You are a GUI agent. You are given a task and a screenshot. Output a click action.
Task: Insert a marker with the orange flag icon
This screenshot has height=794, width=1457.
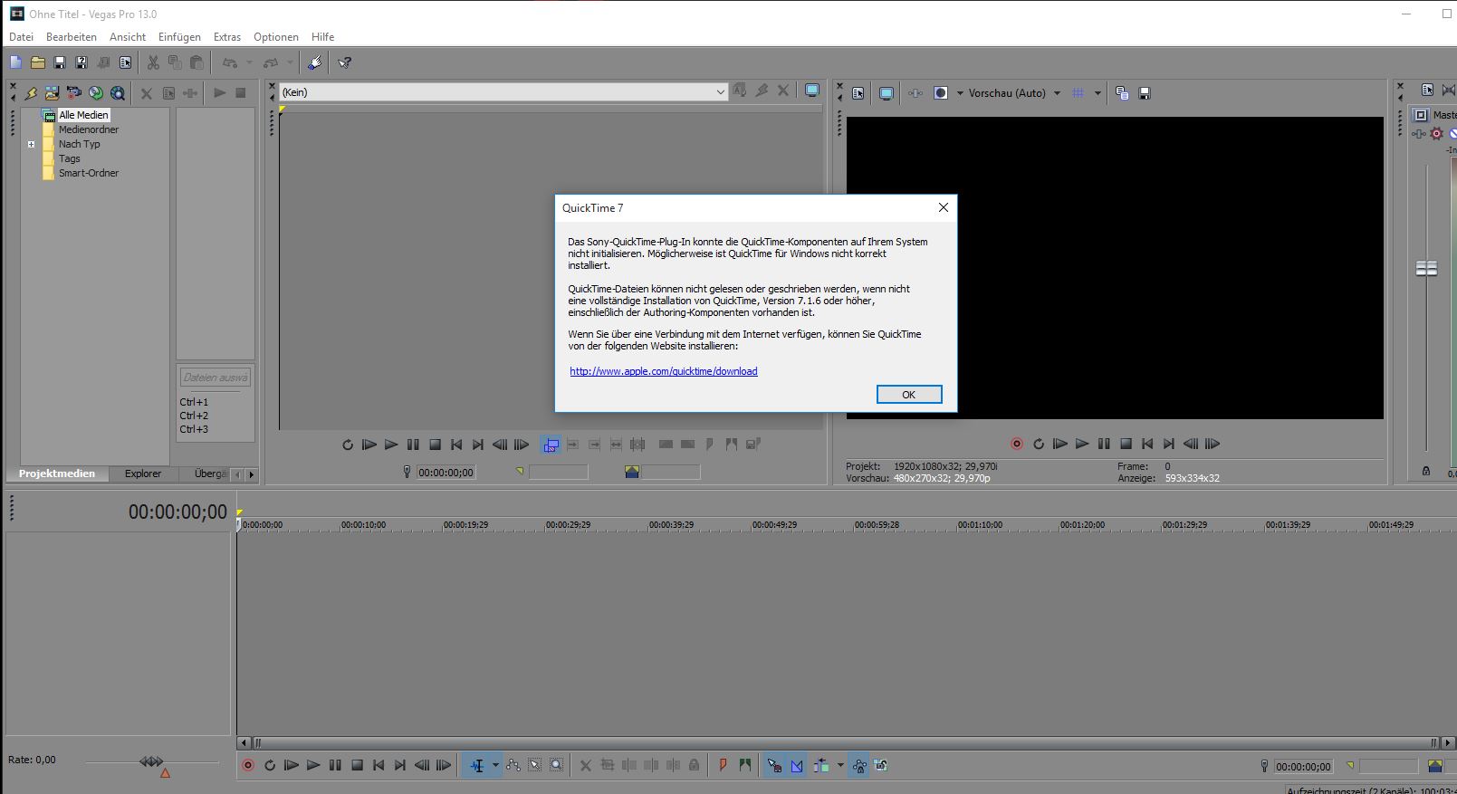coord(723,765)
